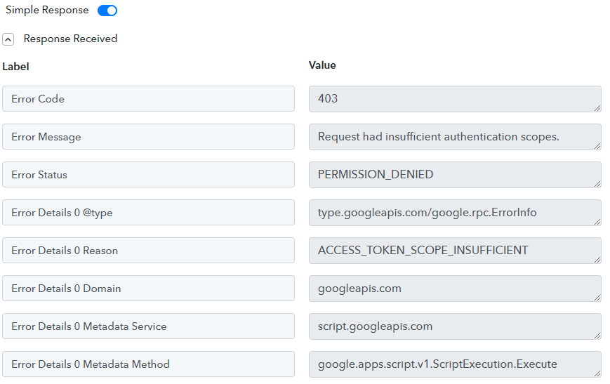Click the Error Code label field
Viewport: 610px width, 384px height.
coord(148,99)
